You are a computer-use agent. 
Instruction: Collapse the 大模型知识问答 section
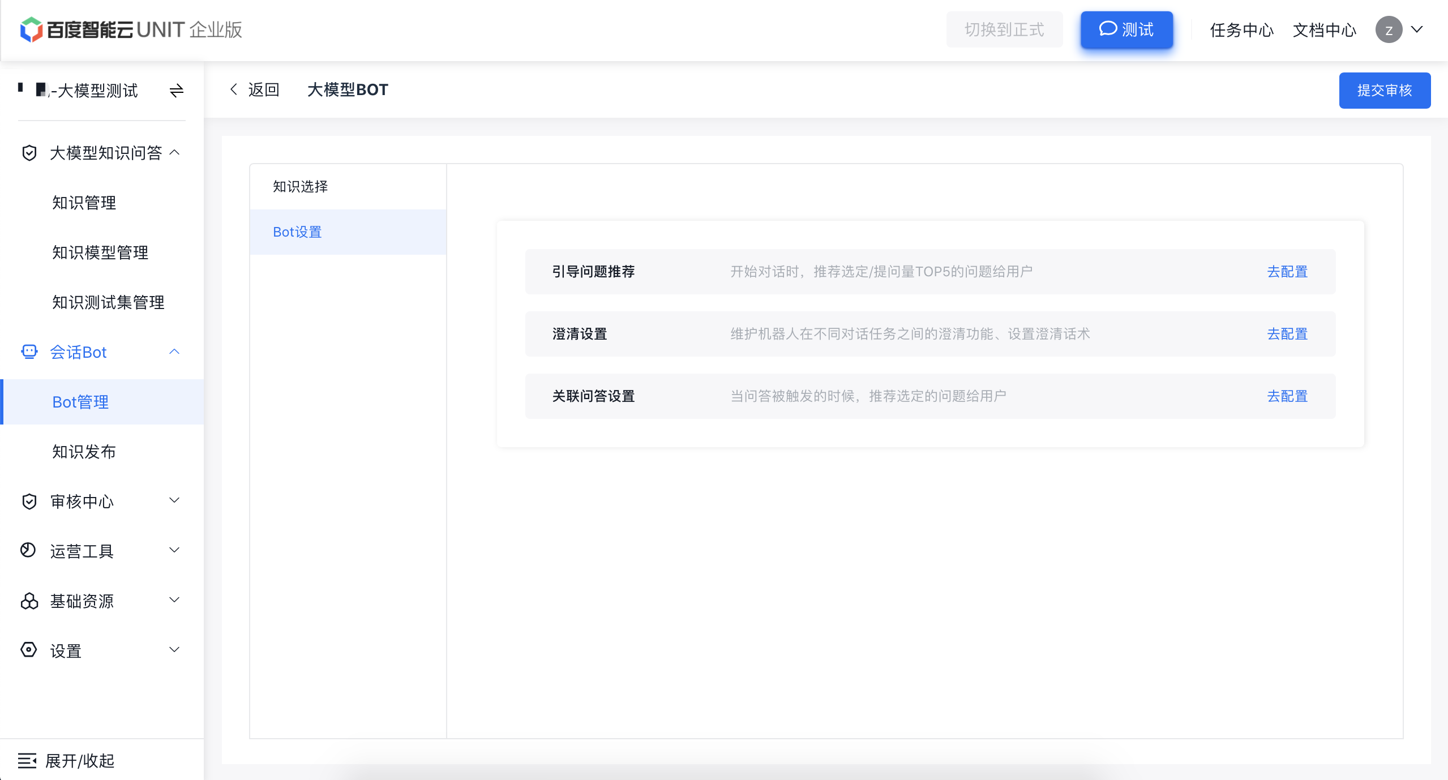[175, 152]
